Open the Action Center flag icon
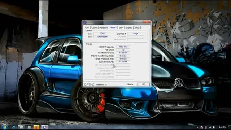The width and height of the screenshot is (231, 130). click(x=202, y=127)
